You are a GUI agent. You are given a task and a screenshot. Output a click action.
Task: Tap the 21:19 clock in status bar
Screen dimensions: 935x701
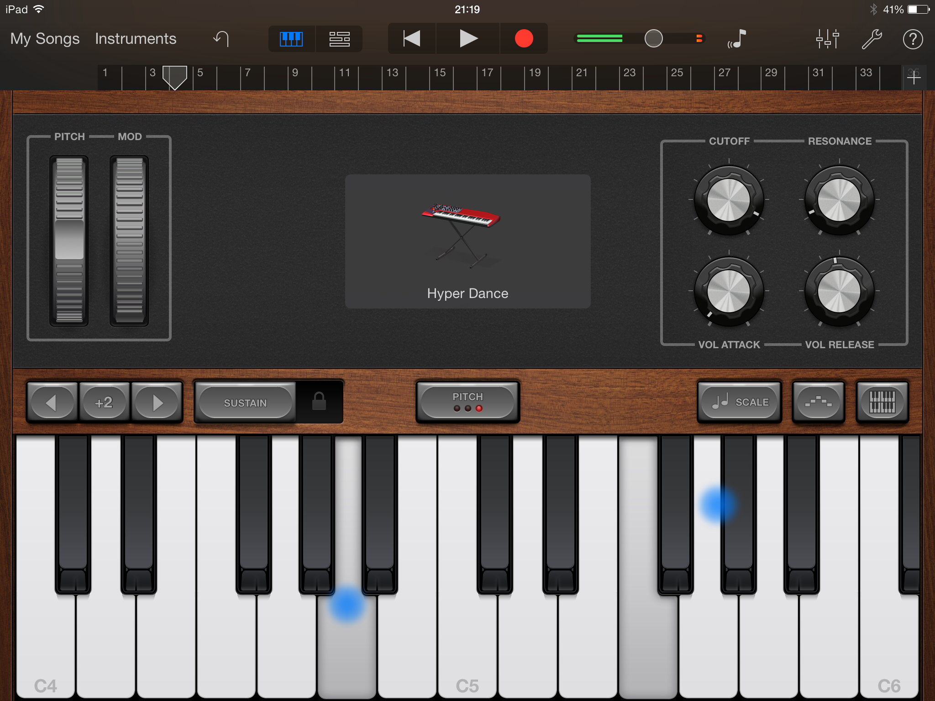coord(467,9)
